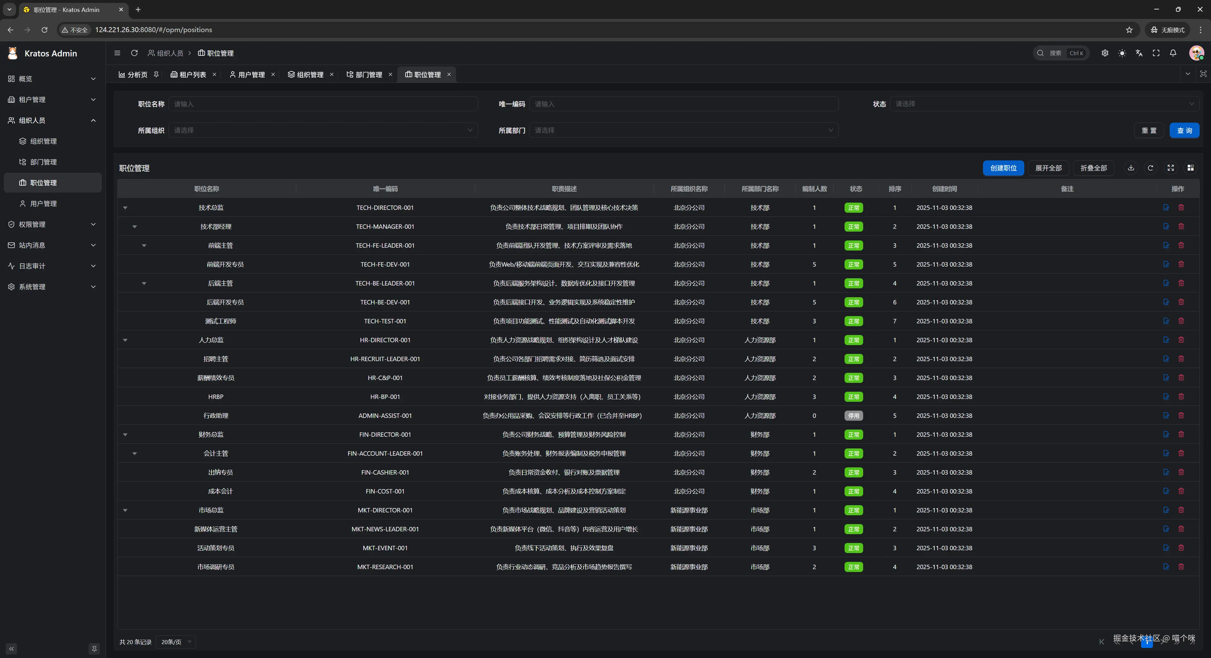
Task: Click the export download icon in table toolbar
Action: 1131,168
